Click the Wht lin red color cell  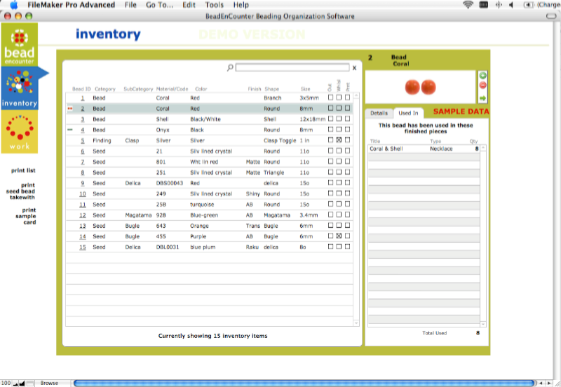204,162
